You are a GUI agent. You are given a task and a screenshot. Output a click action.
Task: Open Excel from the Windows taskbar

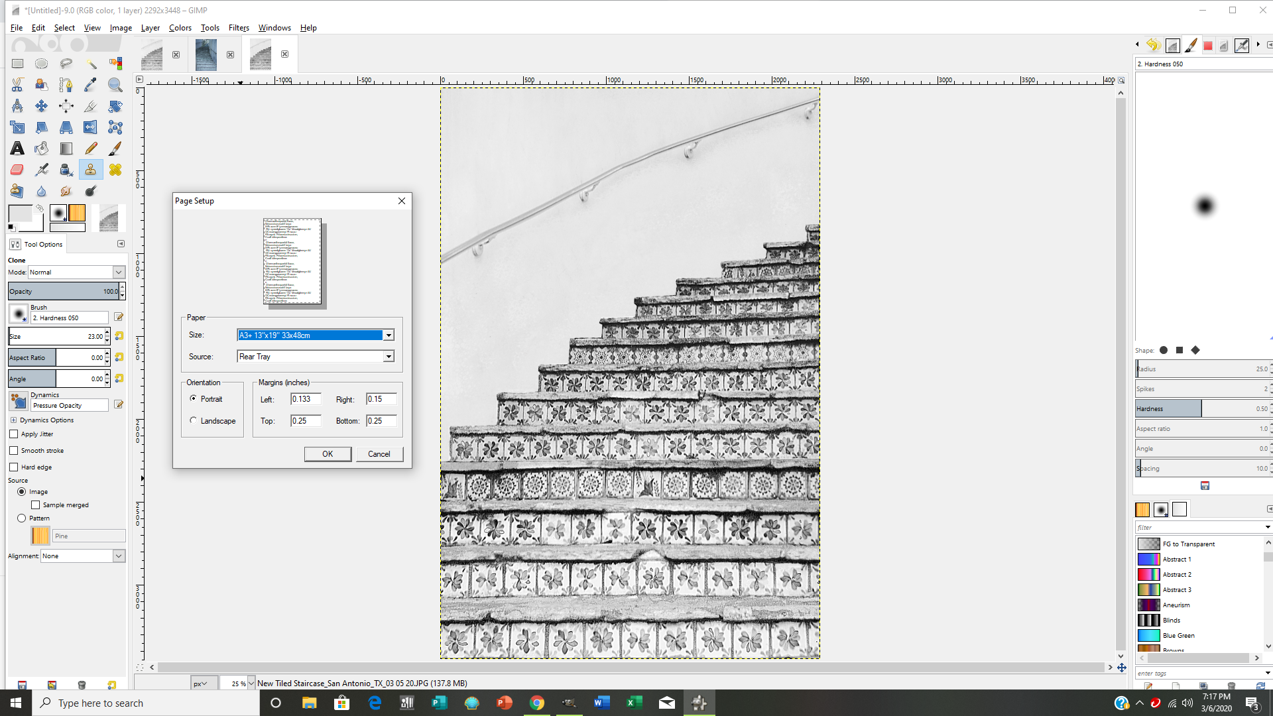point(635,703)
